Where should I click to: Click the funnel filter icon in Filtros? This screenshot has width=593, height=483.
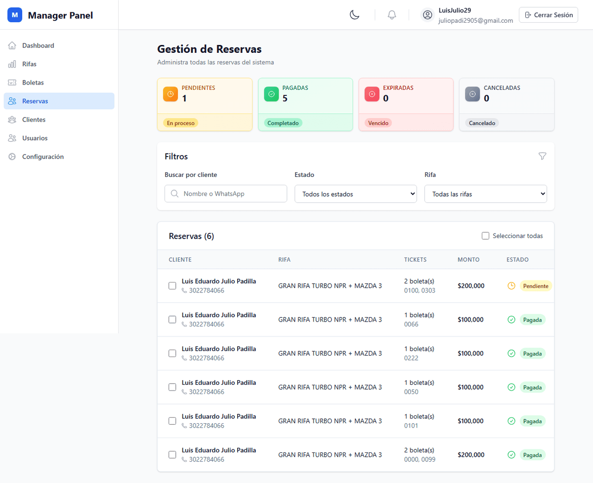(x=542, y=156)
